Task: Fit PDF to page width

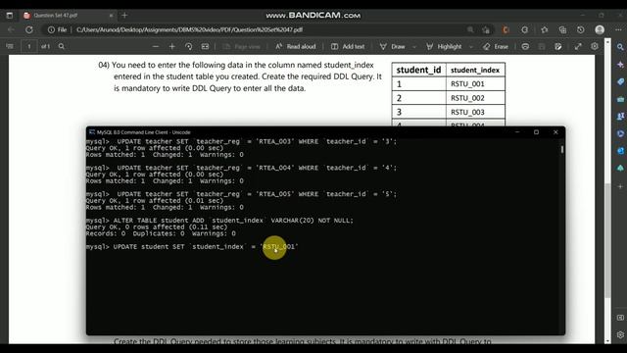Action: coord(205,46)
